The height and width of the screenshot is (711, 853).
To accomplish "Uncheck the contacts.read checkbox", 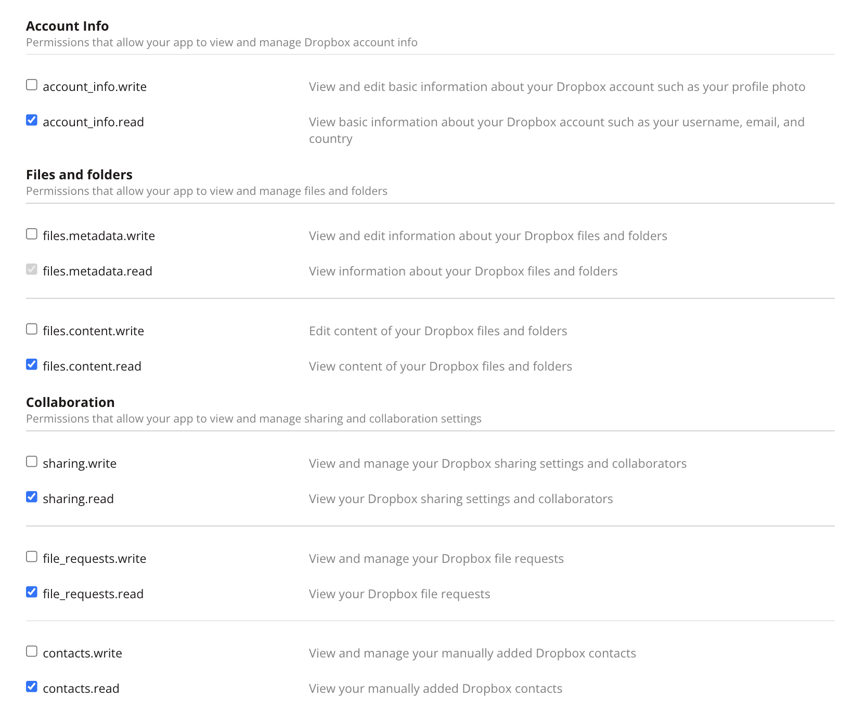I will tap(32, 687).
